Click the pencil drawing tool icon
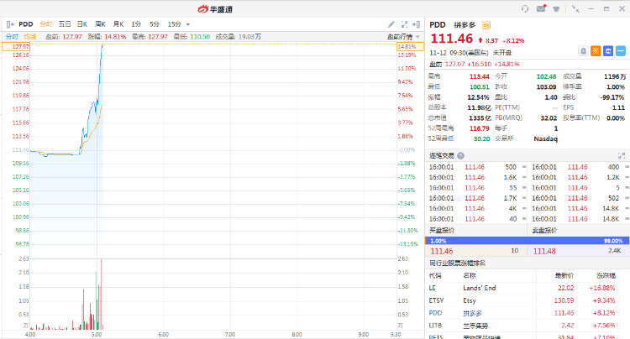Viewport: 630px width, 339px height. pyautogui.click(x=392, y=25)
